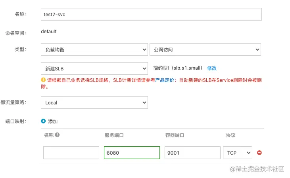Screen dimensions: 290x178
Task: Click the 容器端口 column header
Action: 175,135
